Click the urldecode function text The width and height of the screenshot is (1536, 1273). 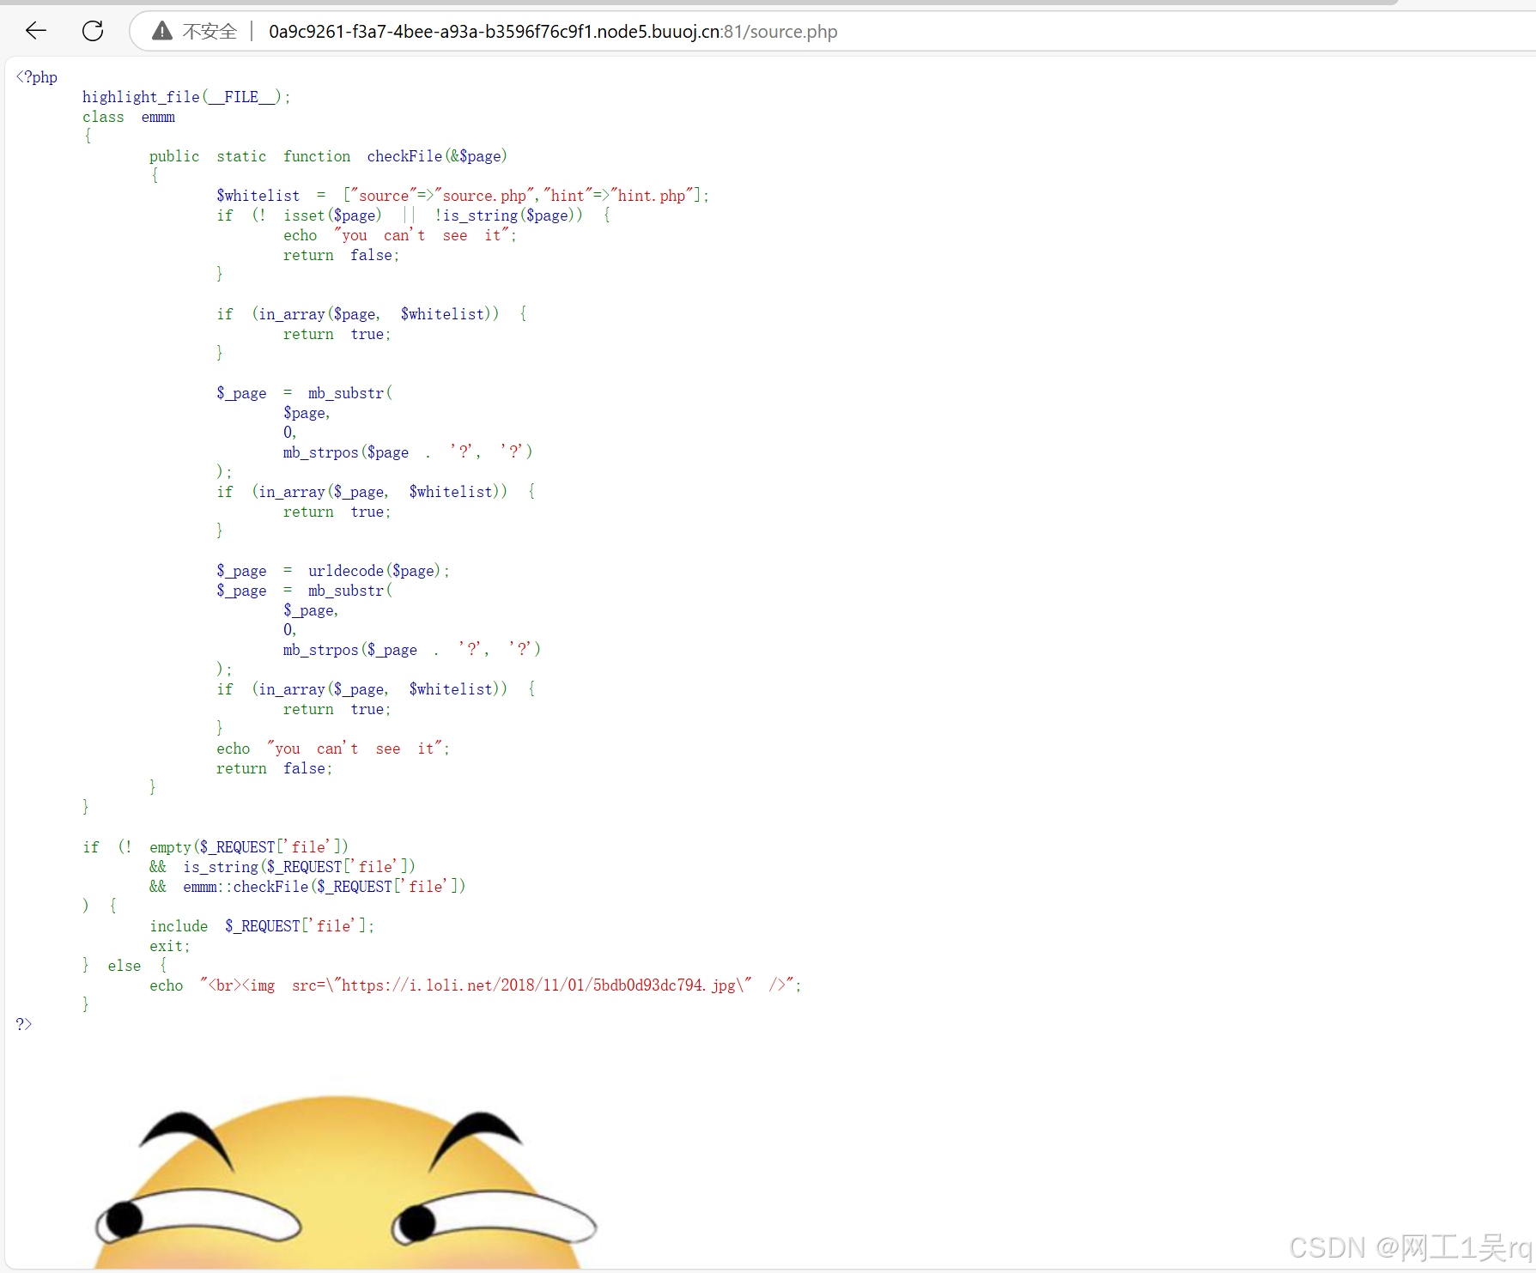pos(345,570)
